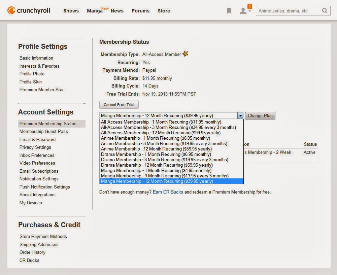Open Video Preferences page
Viewport: 337px width, 275px height.
click(x=37, y=163)
